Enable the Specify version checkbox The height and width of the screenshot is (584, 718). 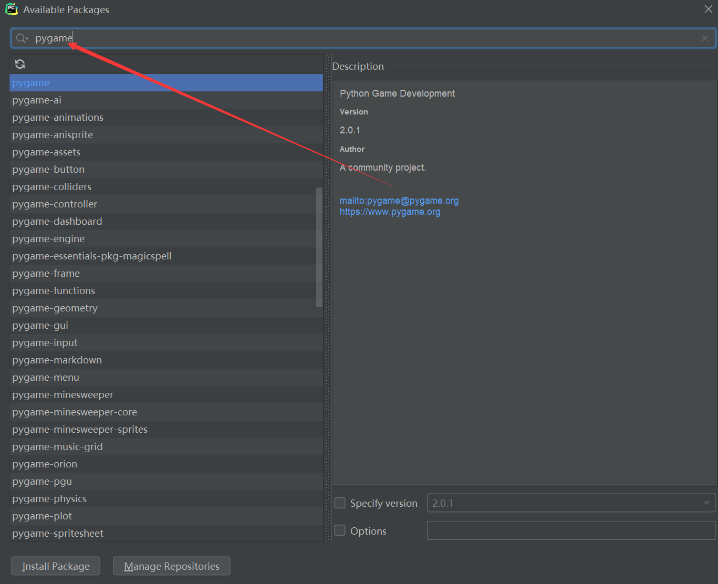coord(340,503)
